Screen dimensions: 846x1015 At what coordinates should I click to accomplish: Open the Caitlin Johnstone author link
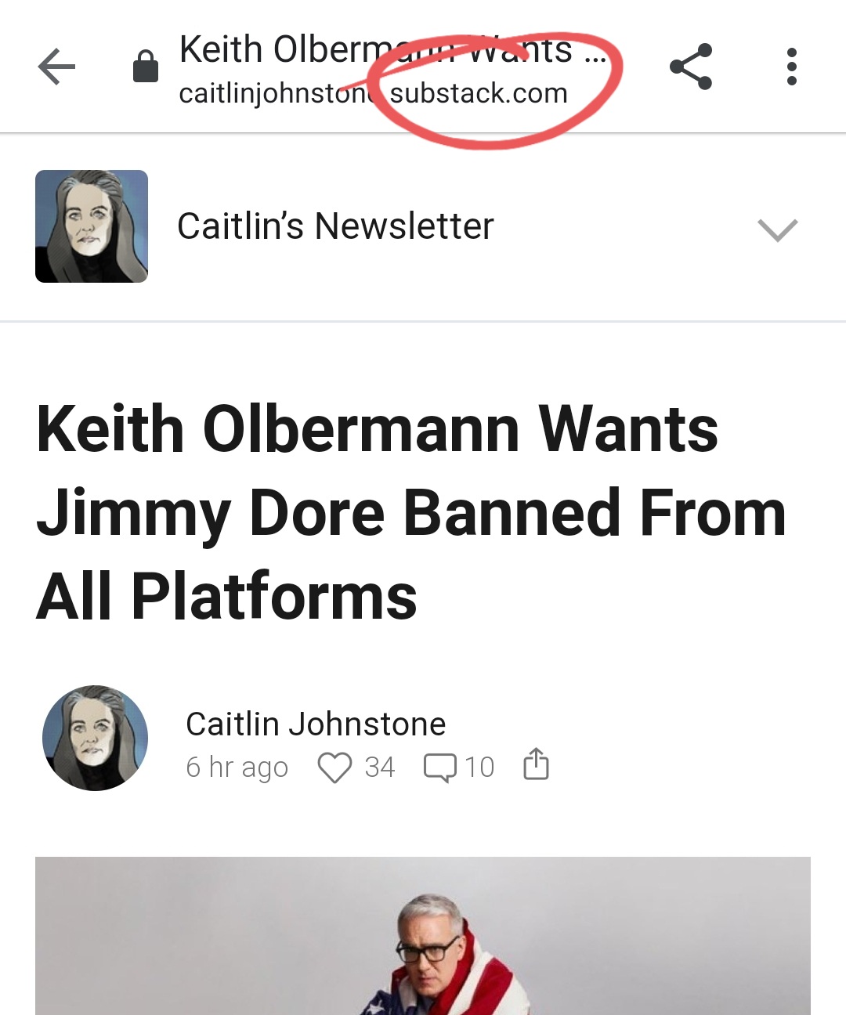(316, 724)
